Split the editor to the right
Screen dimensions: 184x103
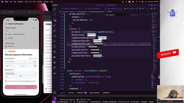click(155, 9)
